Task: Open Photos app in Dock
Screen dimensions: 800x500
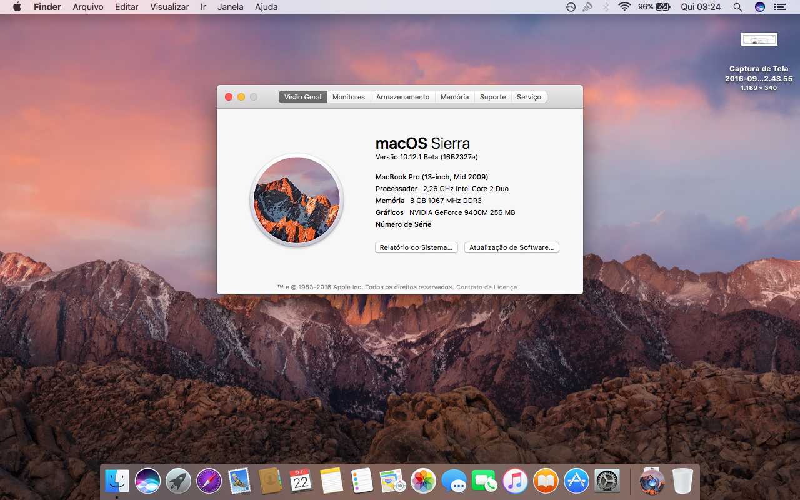Action: pyautogui.click(x=423, y=481)
